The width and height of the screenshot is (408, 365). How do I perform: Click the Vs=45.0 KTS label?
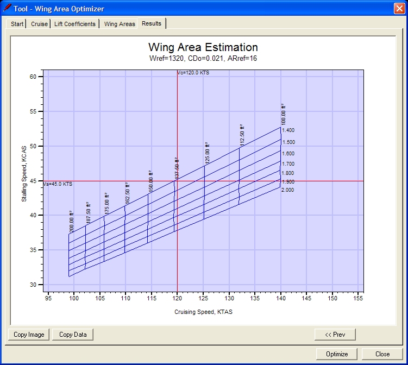tap(58, 184)
